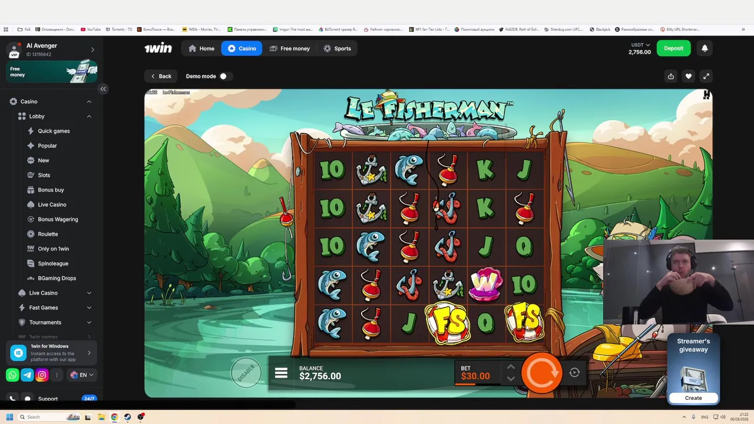Open Blackjack bookmark
The image size is (754, 424).
click(600, 29)
